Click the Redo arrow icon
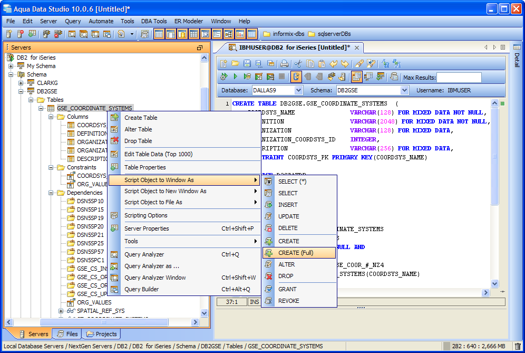This screenshot has width=525, height=353. click(345, 63)
